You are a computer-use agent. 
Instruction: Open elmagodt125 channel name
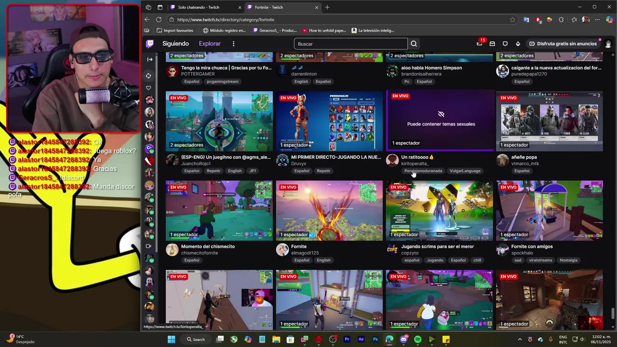pyautogui.click(x=305, y=253)
